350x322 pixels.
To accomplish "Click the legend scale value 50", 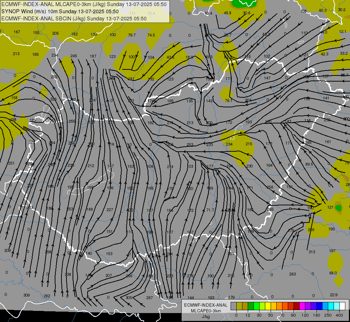I will [271, 315].
